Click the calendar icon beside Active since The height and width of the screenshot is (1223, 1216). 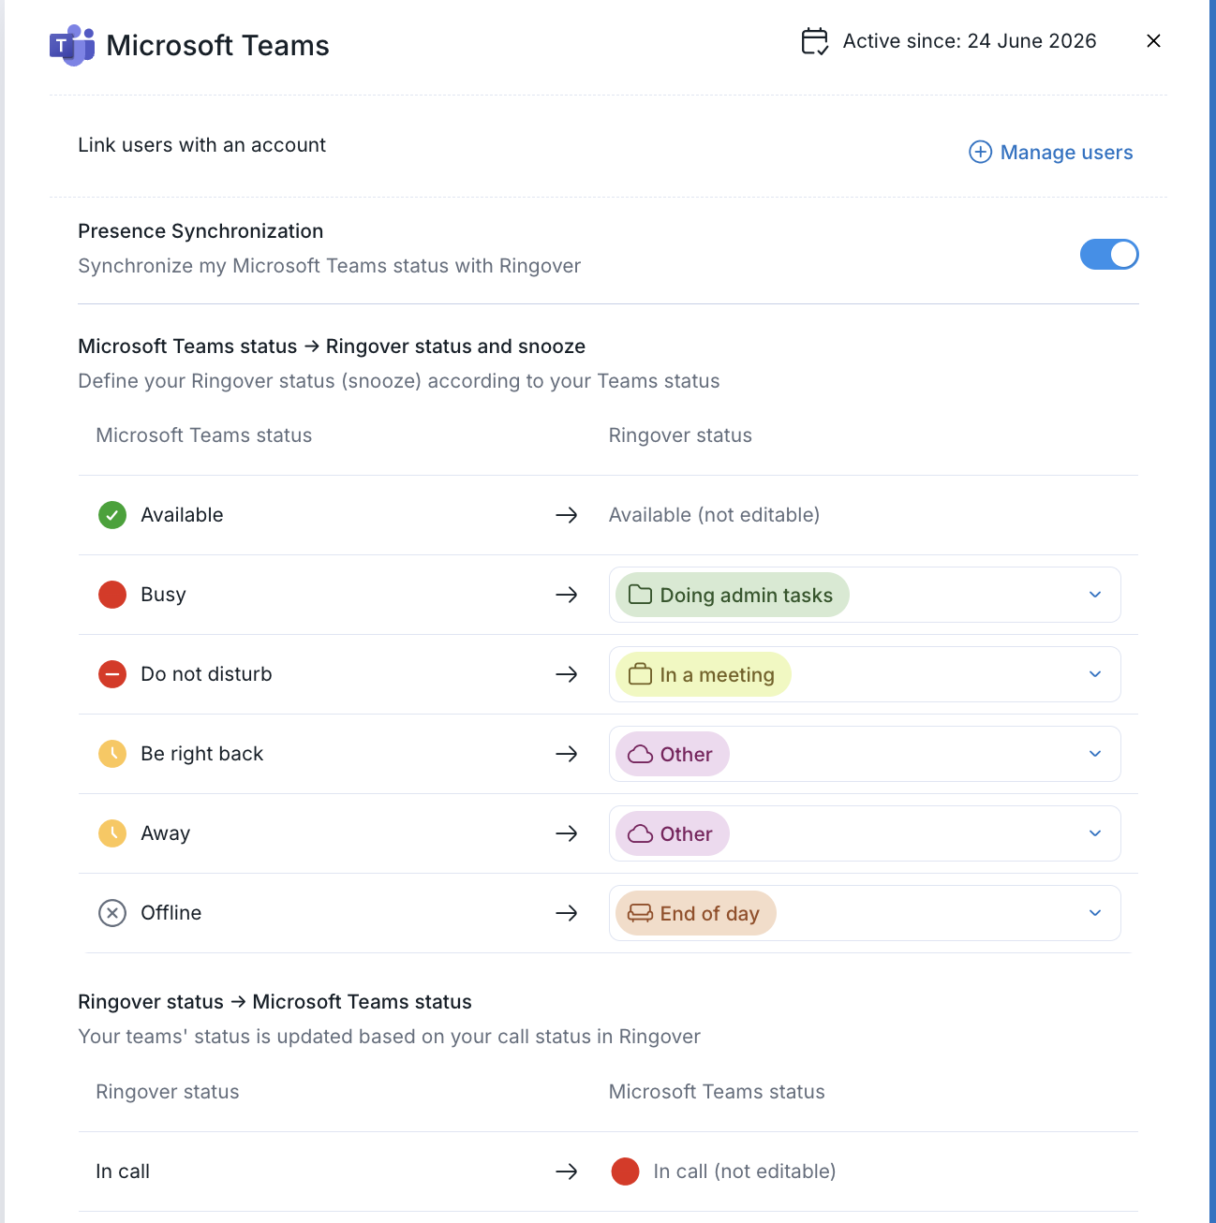click(x=815, y=41)
